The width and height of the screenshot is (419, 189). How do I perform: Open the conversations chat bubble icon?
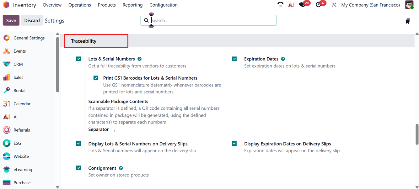tap(302, 5)
